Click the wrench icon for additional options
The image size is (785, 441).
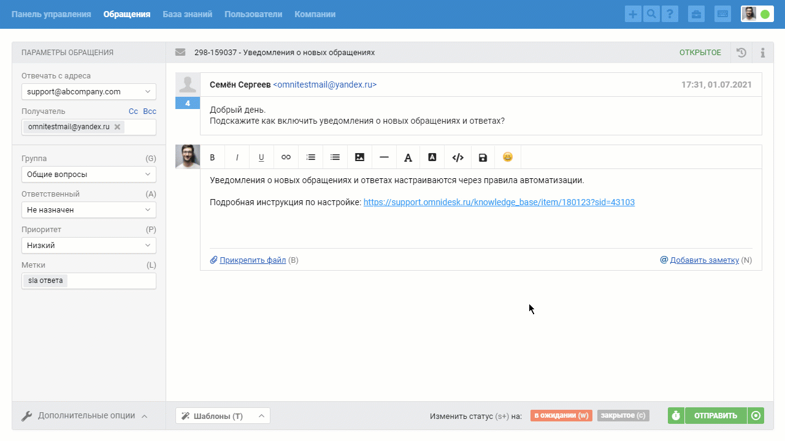(26, 416)
